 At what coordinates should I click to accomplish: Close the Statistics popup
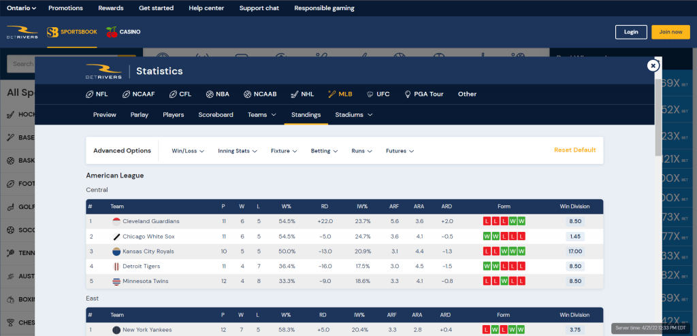653,66
